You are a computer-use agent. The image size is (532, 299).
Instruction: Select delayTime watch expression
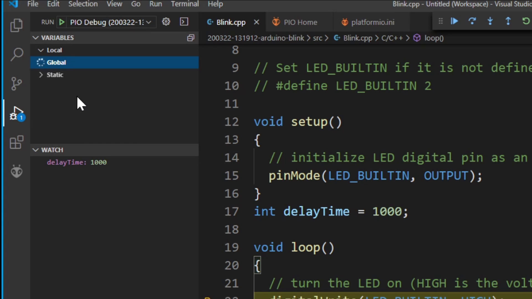click(114, 162)
